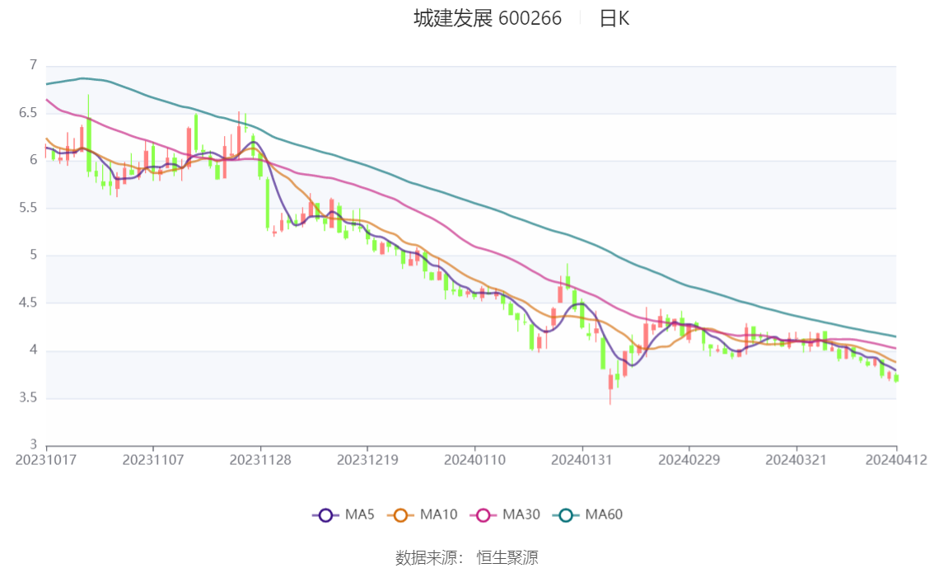Click x-axis date label 20240131
This screenshot has width=934, height=568.
click(582, 460)
